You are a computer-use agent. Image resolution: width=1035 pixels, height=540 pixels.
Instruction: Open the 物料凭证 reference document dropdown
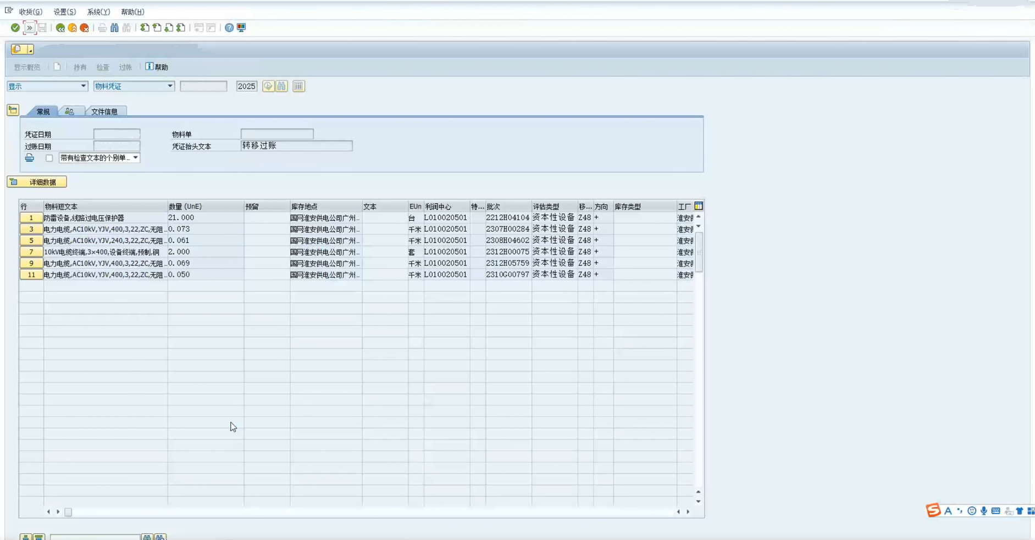(x=134, y=86)
